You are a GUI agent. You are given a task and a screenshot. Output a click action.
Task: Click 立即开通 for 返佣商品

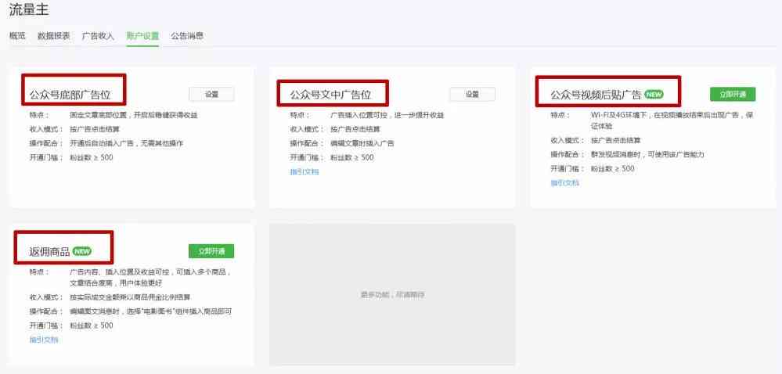211,251
